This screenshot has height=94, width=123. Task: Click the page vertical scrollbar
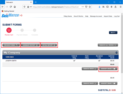coord(122,44)
